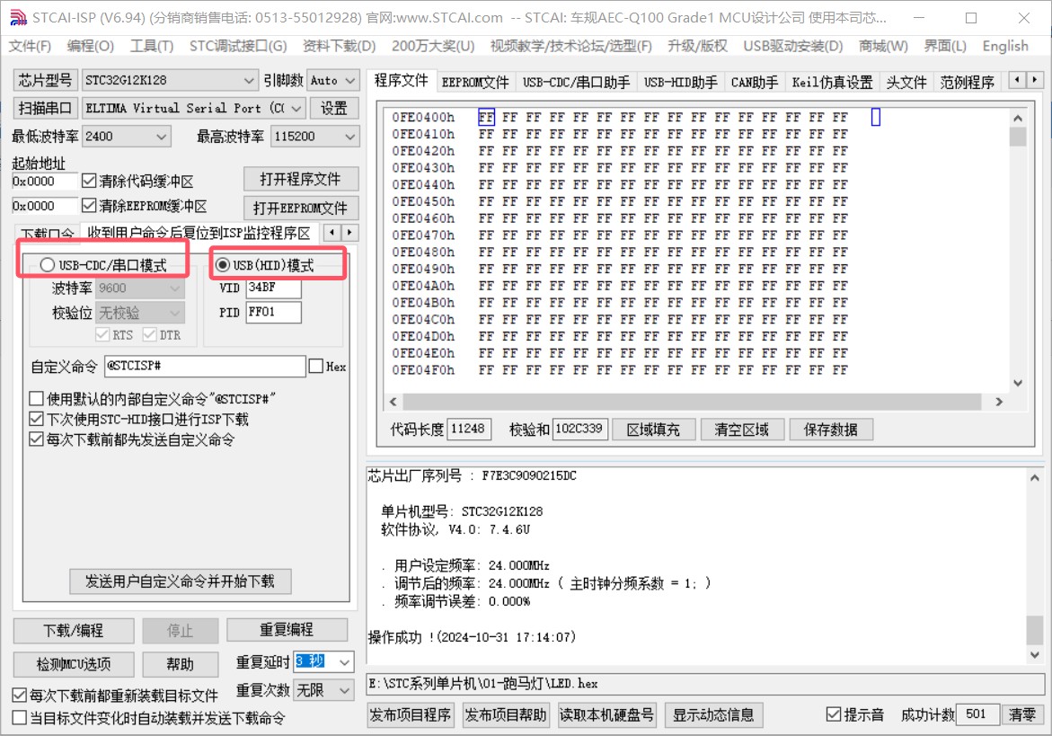Toggle 每次下载前都先发送自定义命令 checkbox
This screenshot has height=736, width=1052.
coord(36,439)
